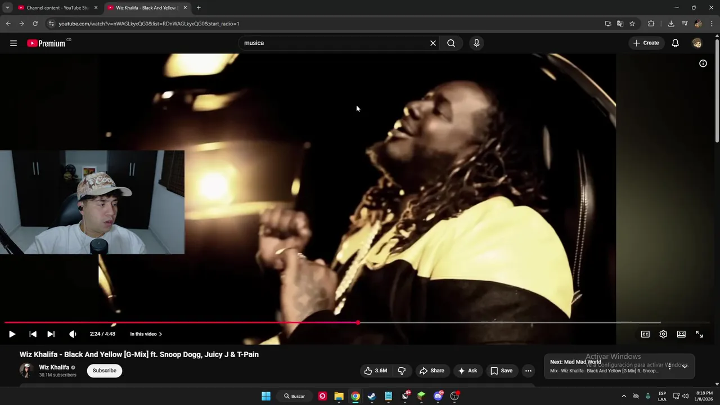
Task: Open Chrome media controls icon
Action: pyautogui.click(x=685, y=24)
